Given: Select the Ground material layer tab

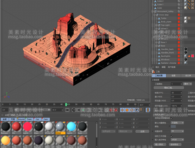Looking at the screenshot, I should coord(21,119).
